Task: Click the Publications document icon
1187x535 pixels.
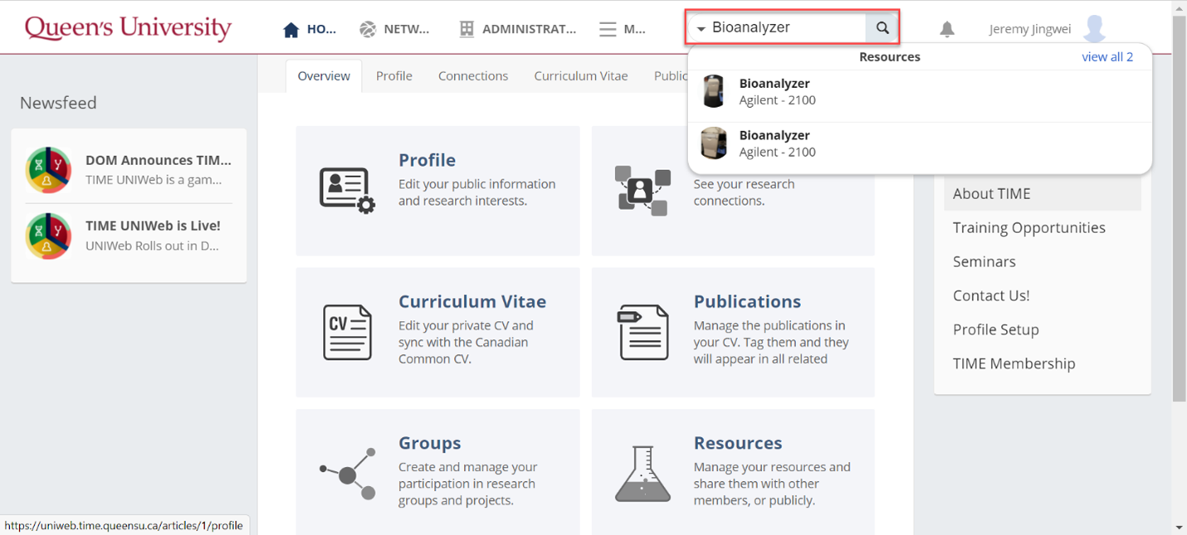Action: (x=642, y=332)
